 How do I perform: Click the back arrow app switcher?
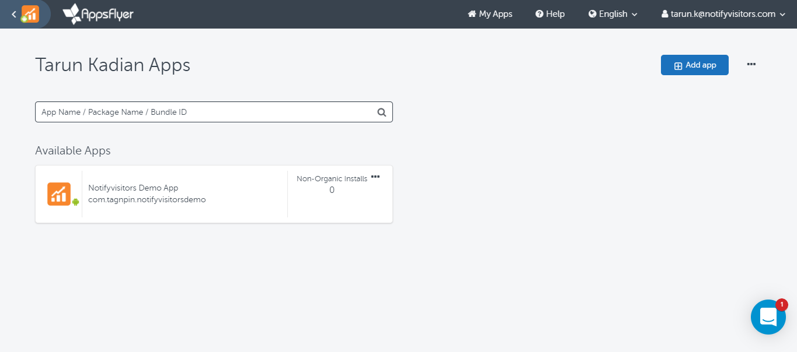click(x=14, y=14)
